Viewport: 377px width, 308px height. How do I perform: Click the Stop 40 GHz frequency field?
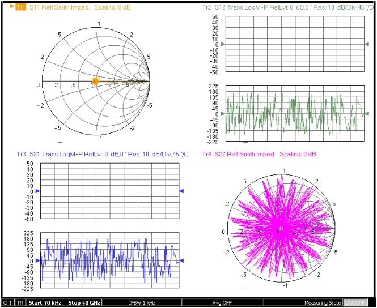[x=84, y=303]
